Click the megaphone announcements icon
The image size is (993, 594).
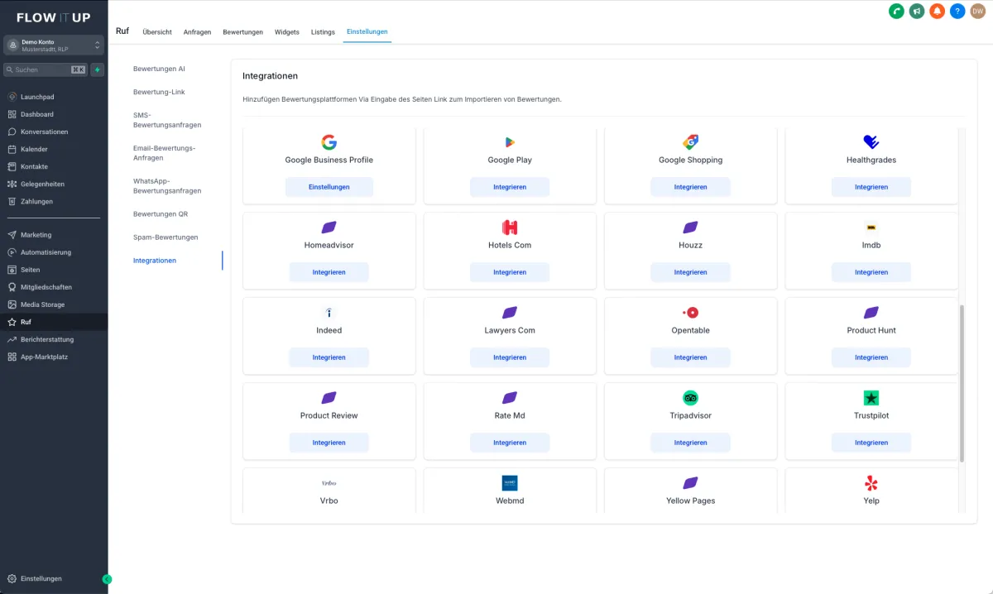click(917, 11)
